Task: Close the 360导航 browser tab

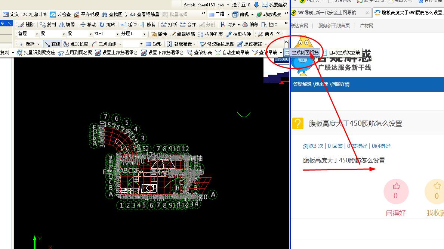Action: coord(367,13)
